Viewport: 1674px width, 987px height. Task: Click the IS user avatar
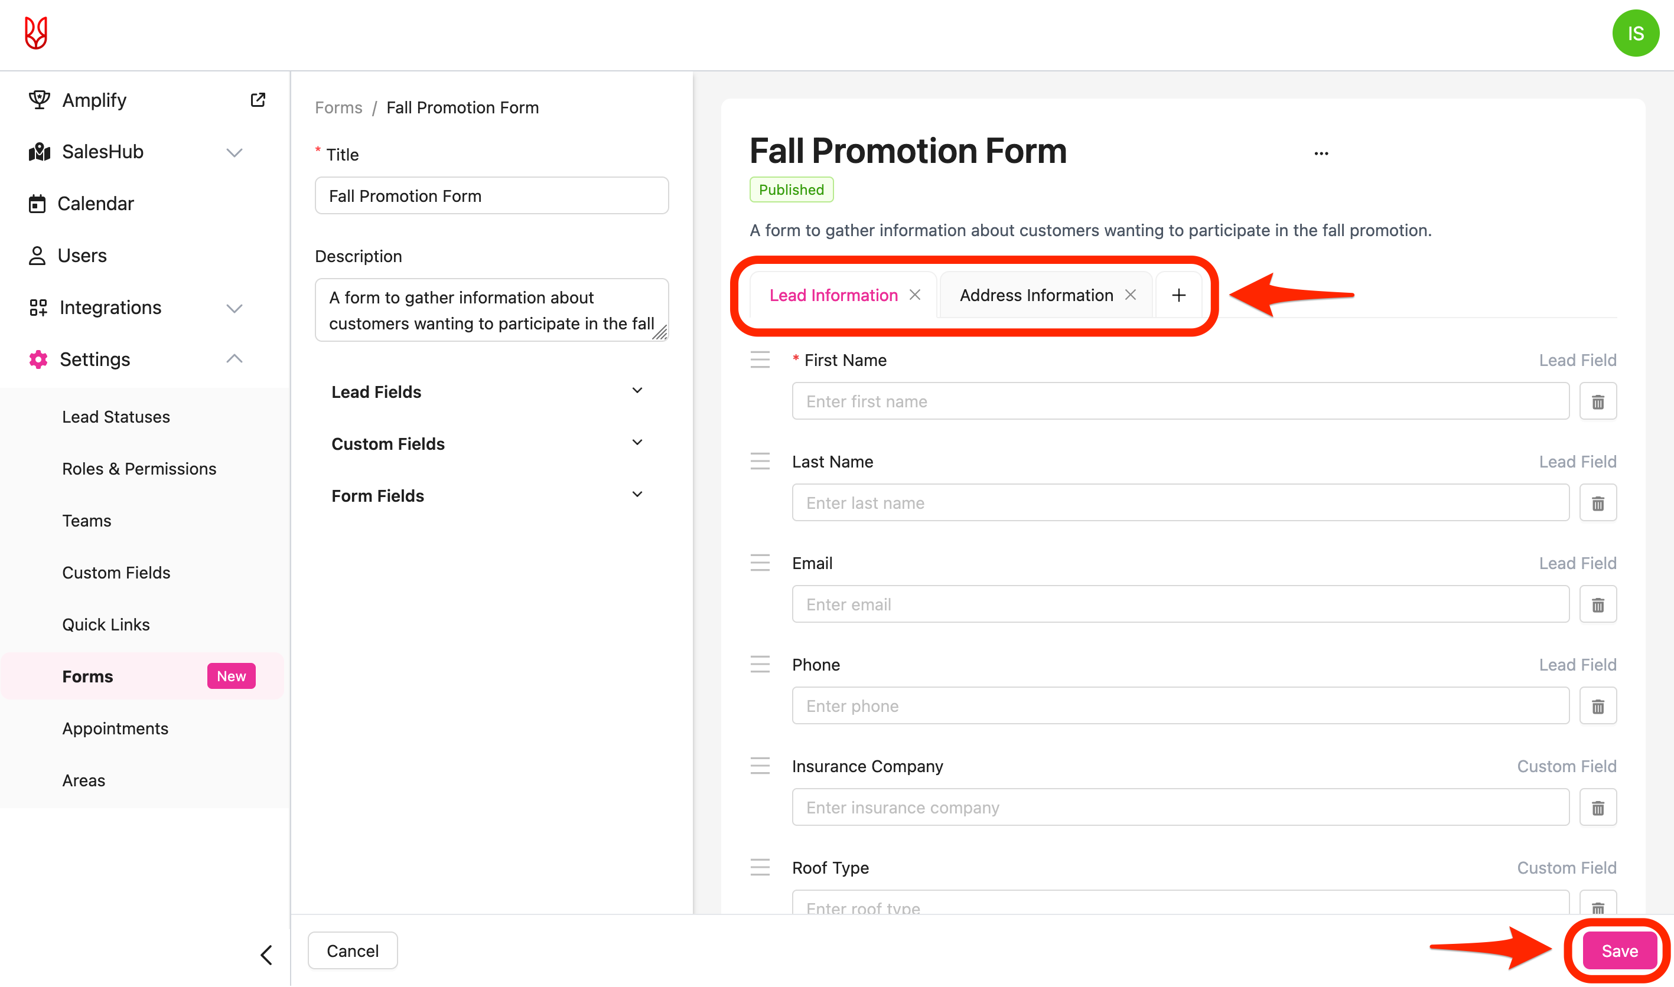1635,33
